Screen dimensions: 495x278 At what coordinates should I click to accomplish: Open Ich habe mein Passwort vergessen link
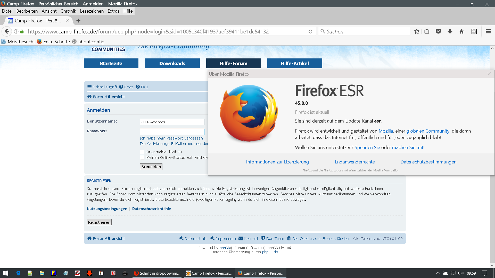point(171,138)
